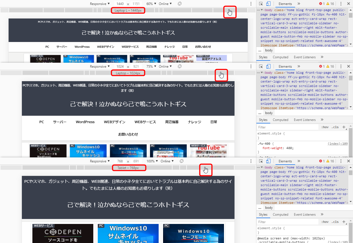Click warning count 16 in the bottom panel
Viewport: 353px width, 243px height.
[x=330, y=161]
